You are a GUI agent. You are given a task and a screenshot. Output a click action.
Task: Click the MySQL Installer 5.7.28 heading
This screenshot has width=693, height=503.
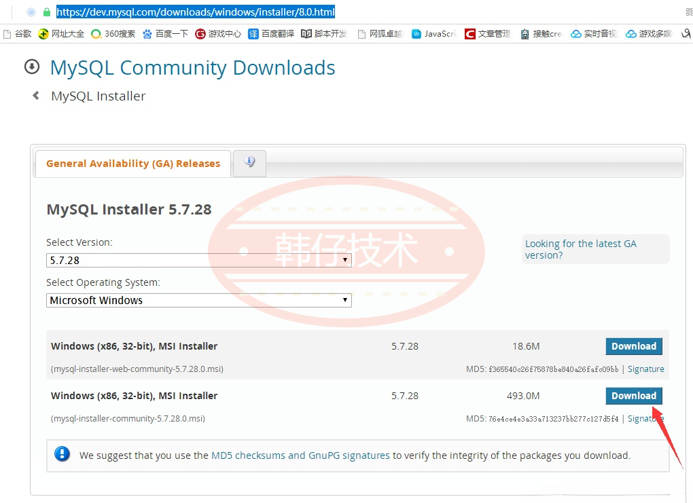(129, 209)
